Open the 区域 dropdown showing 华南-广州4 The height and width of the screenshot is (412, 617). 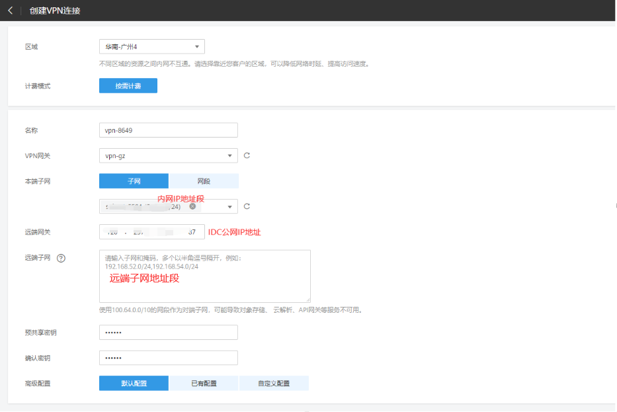click(151, 46)
